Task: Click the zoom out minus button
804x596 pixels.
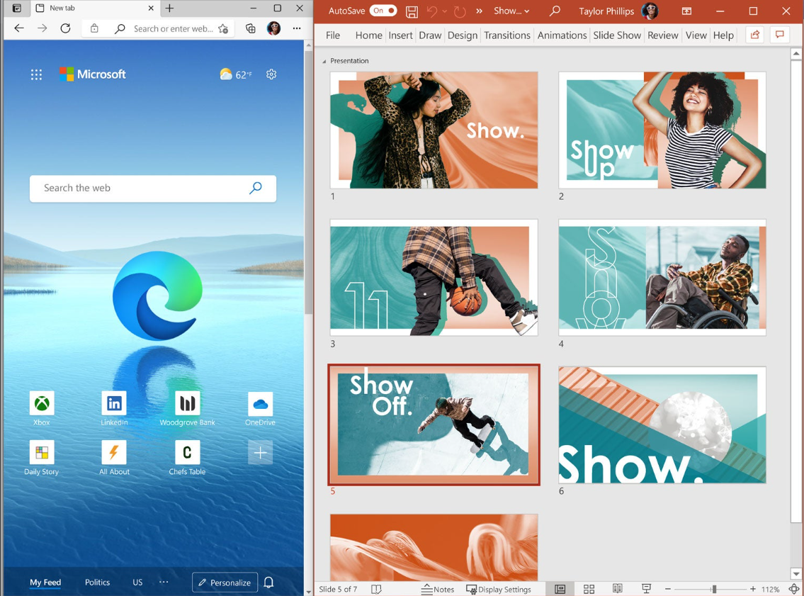Action: [667, 590]
